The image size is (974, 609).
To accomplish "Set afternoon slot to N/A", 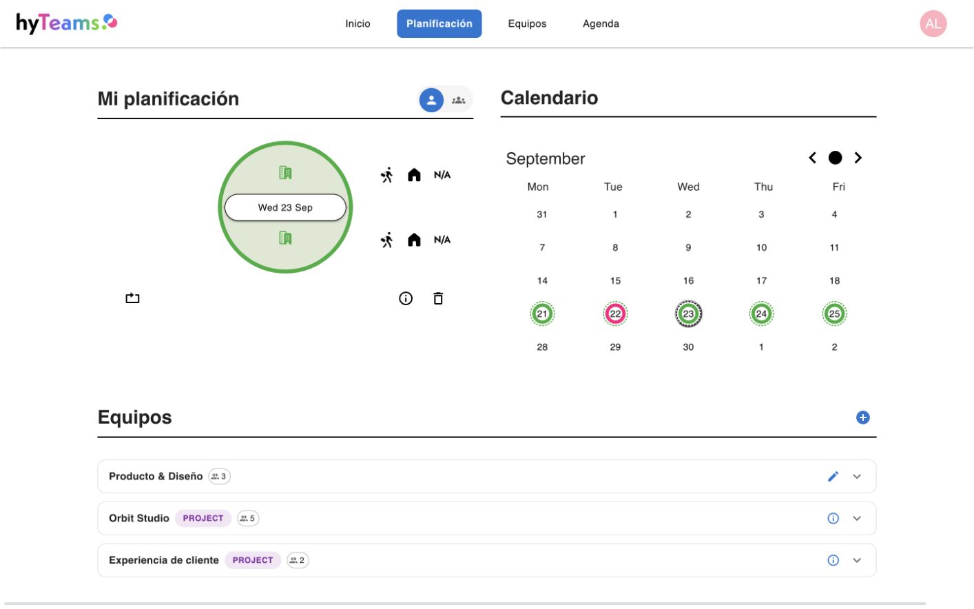I will (x=442, y=240).
